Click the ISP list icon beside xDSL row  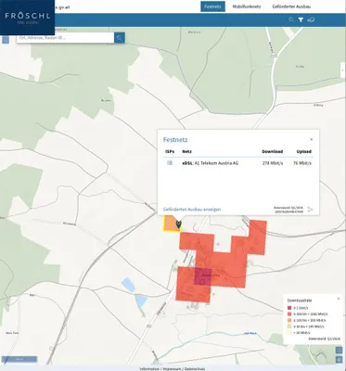pos(170,162)
